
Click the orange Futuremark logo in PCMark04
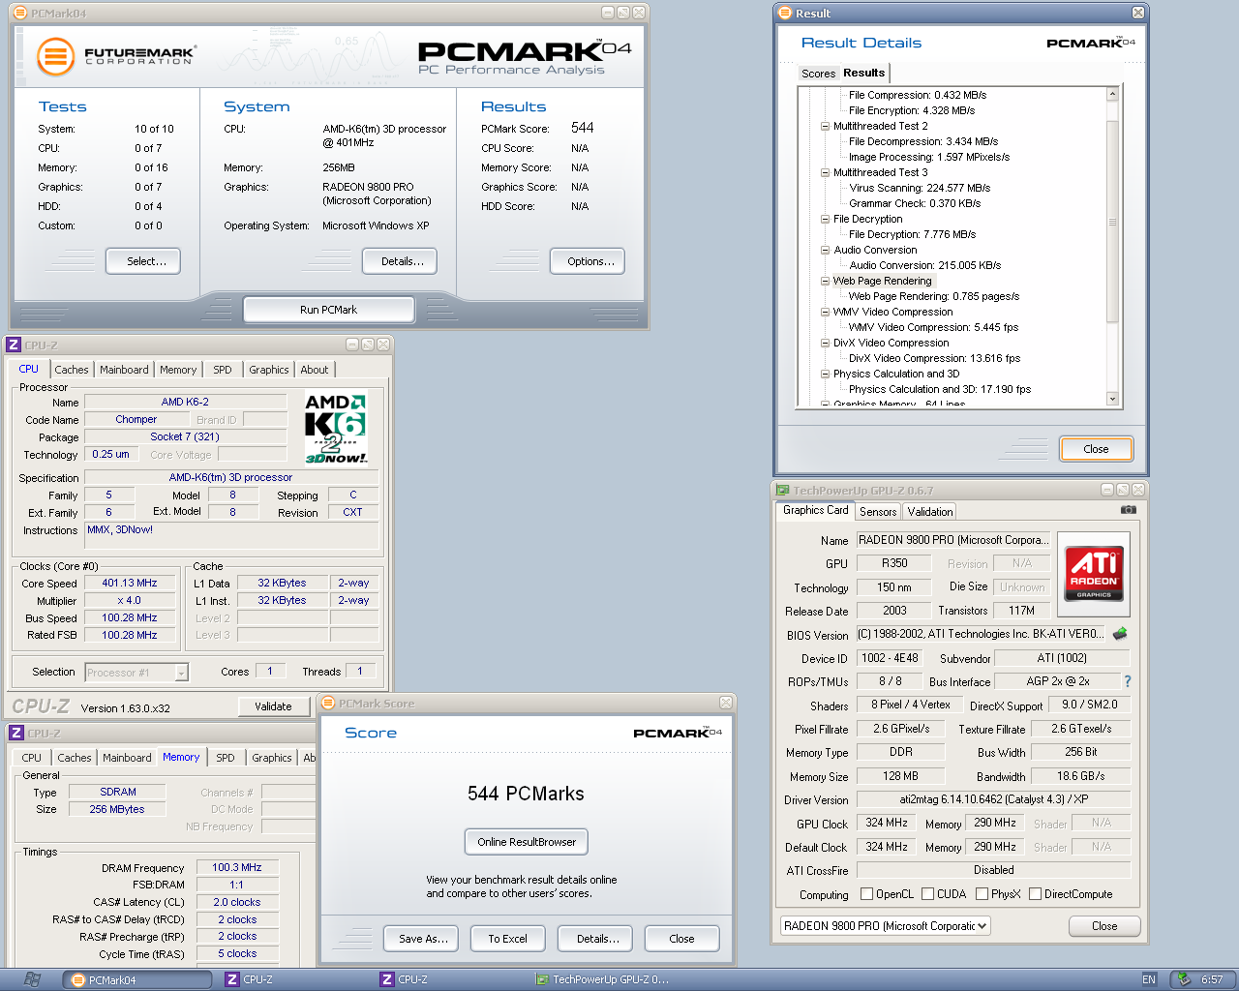(x=56, y=56)
